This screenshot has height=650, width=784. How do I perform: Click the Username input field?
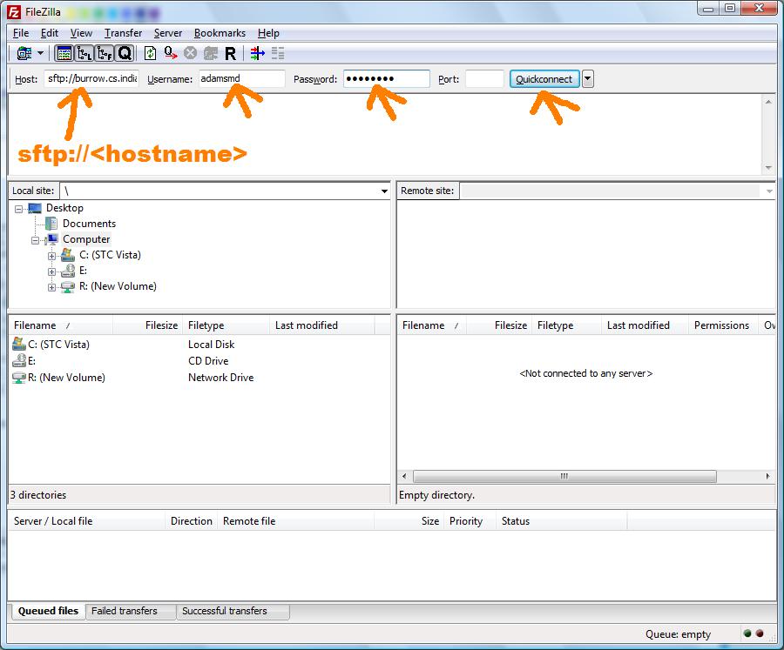point(242,79)
